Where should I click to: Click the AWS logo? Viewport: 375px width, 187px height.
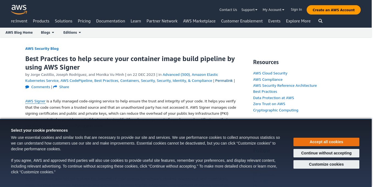coord(19,10)
